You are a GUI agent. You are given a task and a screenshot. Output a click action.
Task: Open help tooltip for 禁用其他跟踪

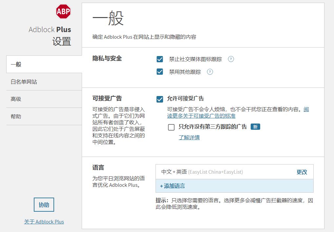coord(210,72)
